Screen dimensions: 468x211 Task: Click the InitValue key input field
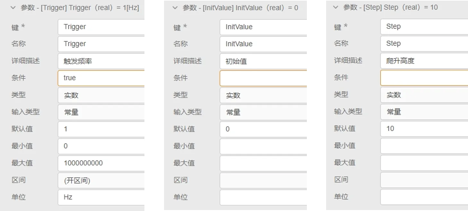click(x=264, y=27)
